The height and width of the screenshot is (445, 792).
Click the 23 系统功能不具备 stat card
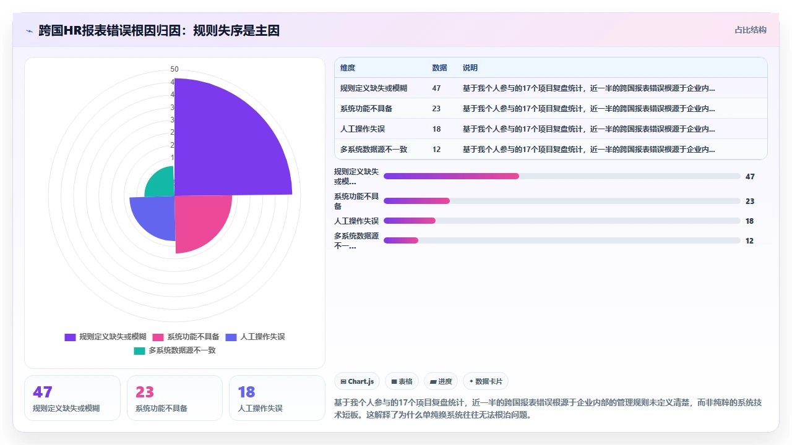[174, 398]
